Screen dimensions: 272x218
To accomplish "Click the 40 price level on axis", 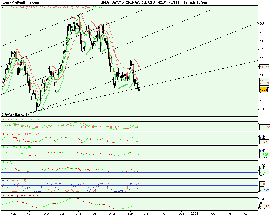I will click(x=262, y=109).
